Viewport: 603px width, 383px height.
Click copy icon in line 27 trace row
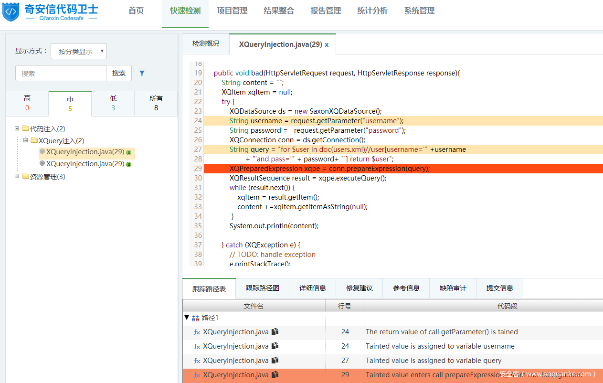pos(275,361)
